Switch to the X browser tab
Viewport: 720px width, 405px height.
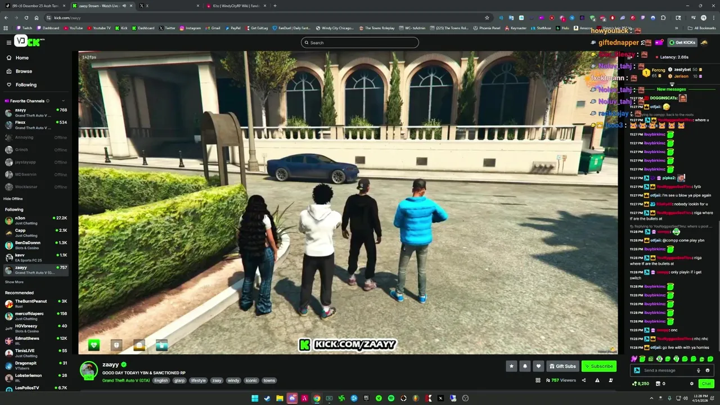[x=169, y=6]
